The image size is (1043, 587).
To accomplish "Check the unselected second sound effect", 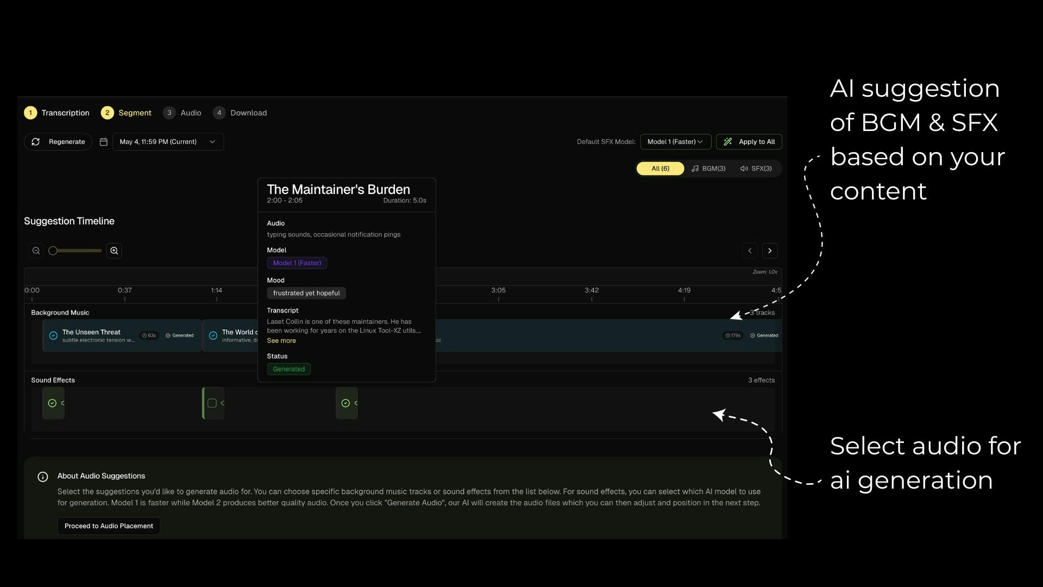I will [212, 403].
